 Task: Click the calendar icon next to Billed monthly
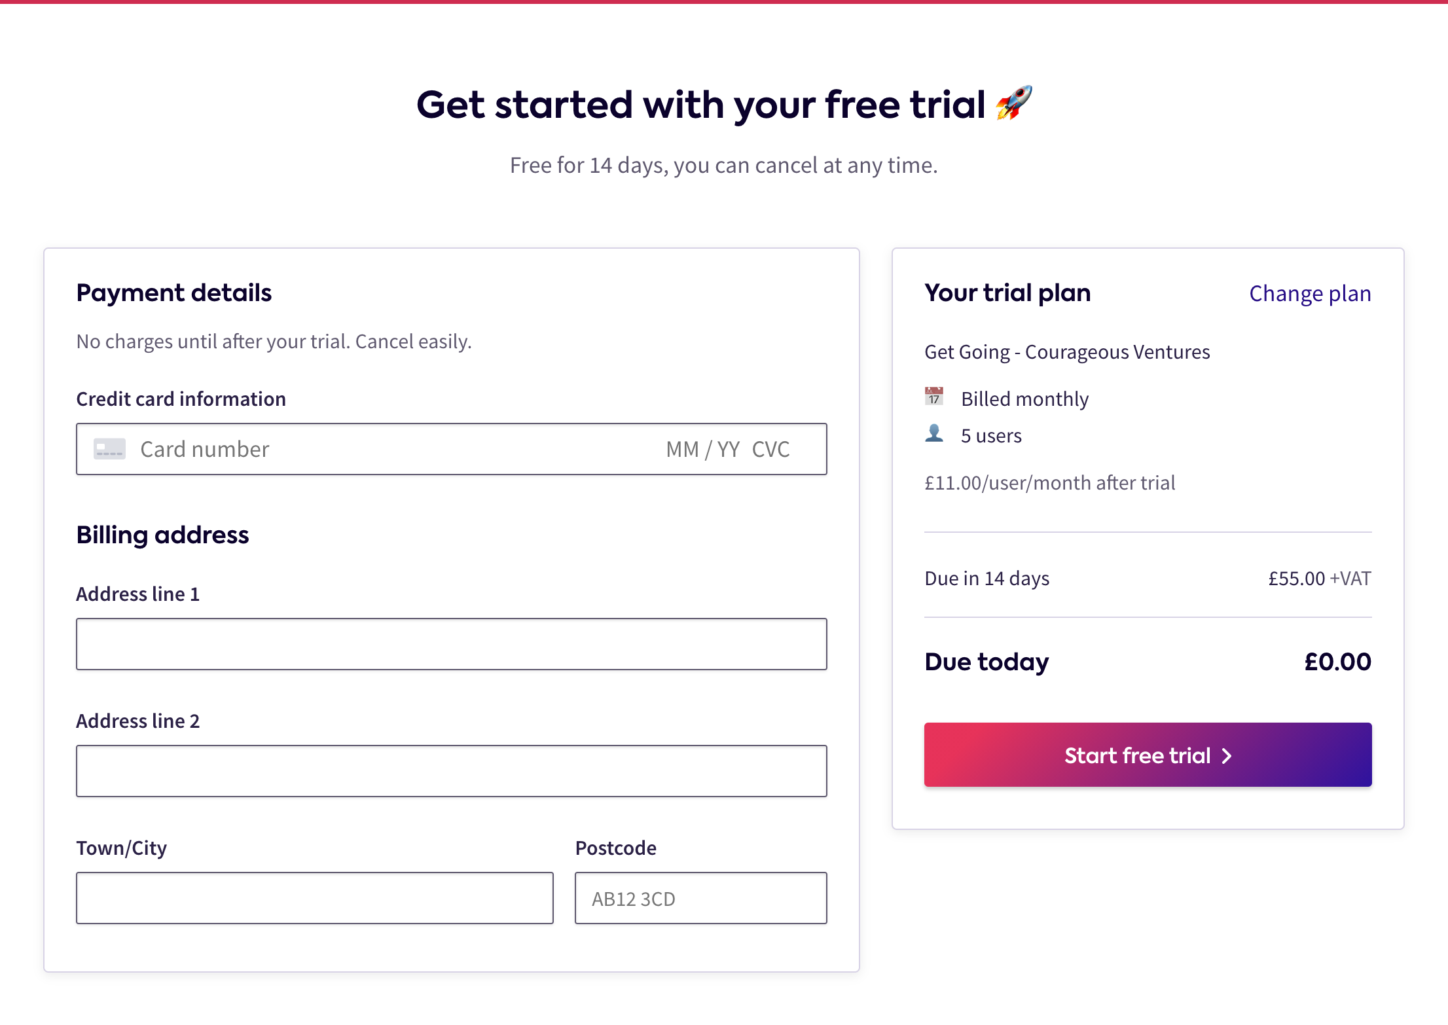(934, 397)
